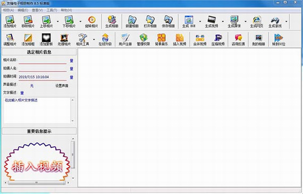The width and height of the screenshot is (303, 194).
Task: Open the 工具(T) menu
Action: point(52,10)
